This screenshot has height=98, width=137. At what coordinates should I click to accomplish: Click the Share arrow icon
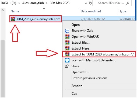tap(67, 66)
